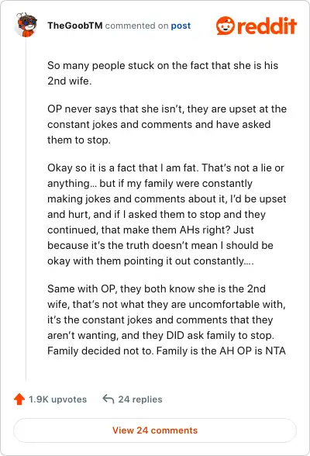This screenshot has width=310, height=456.
Task: Collapse the comment via vertical thread line
Action: [x=26, y=209]
